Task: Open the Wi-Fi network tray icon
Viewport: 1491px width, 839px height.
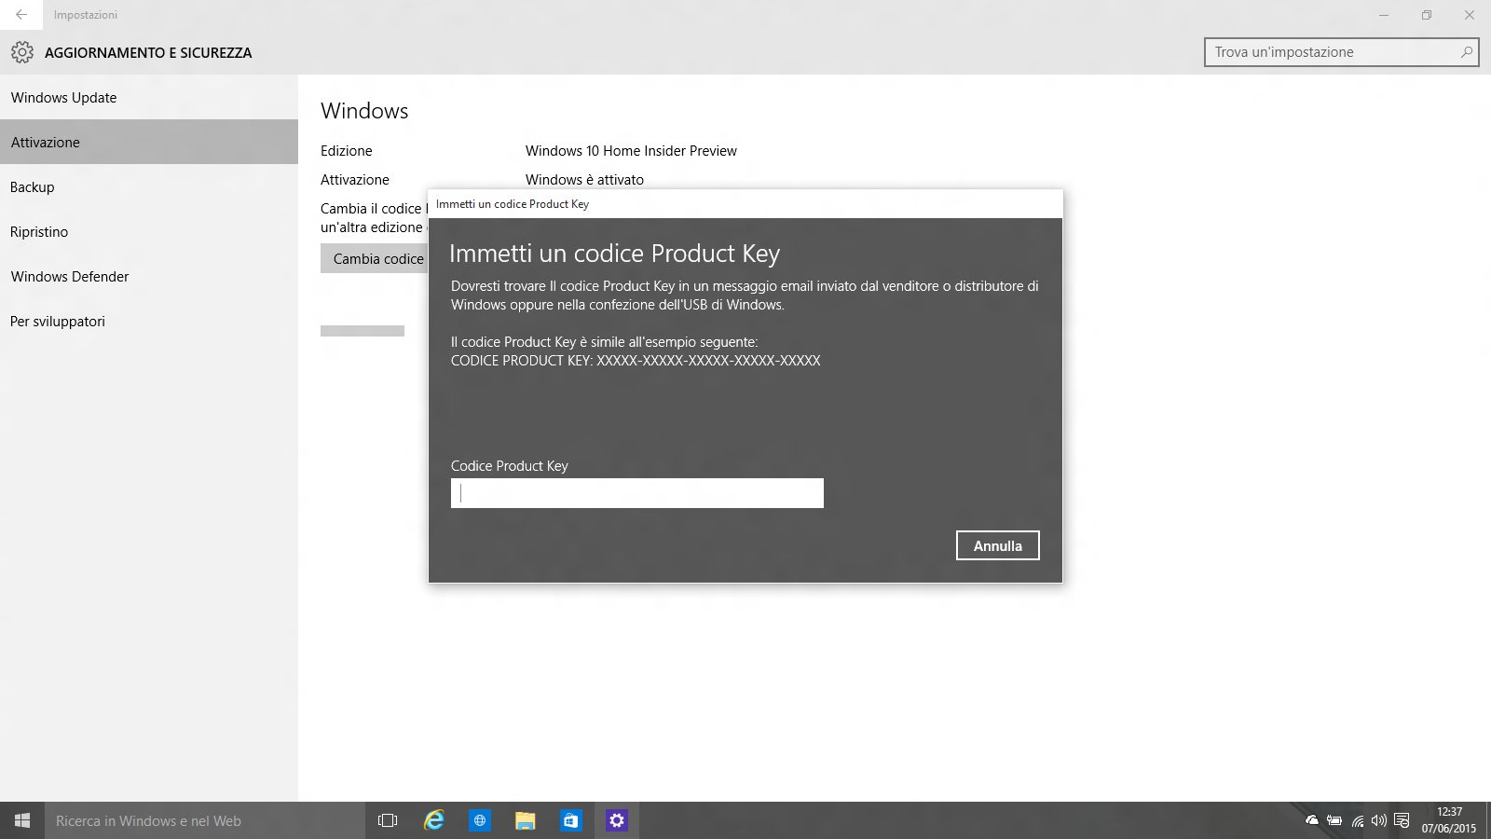Action: coord(1358,820)
